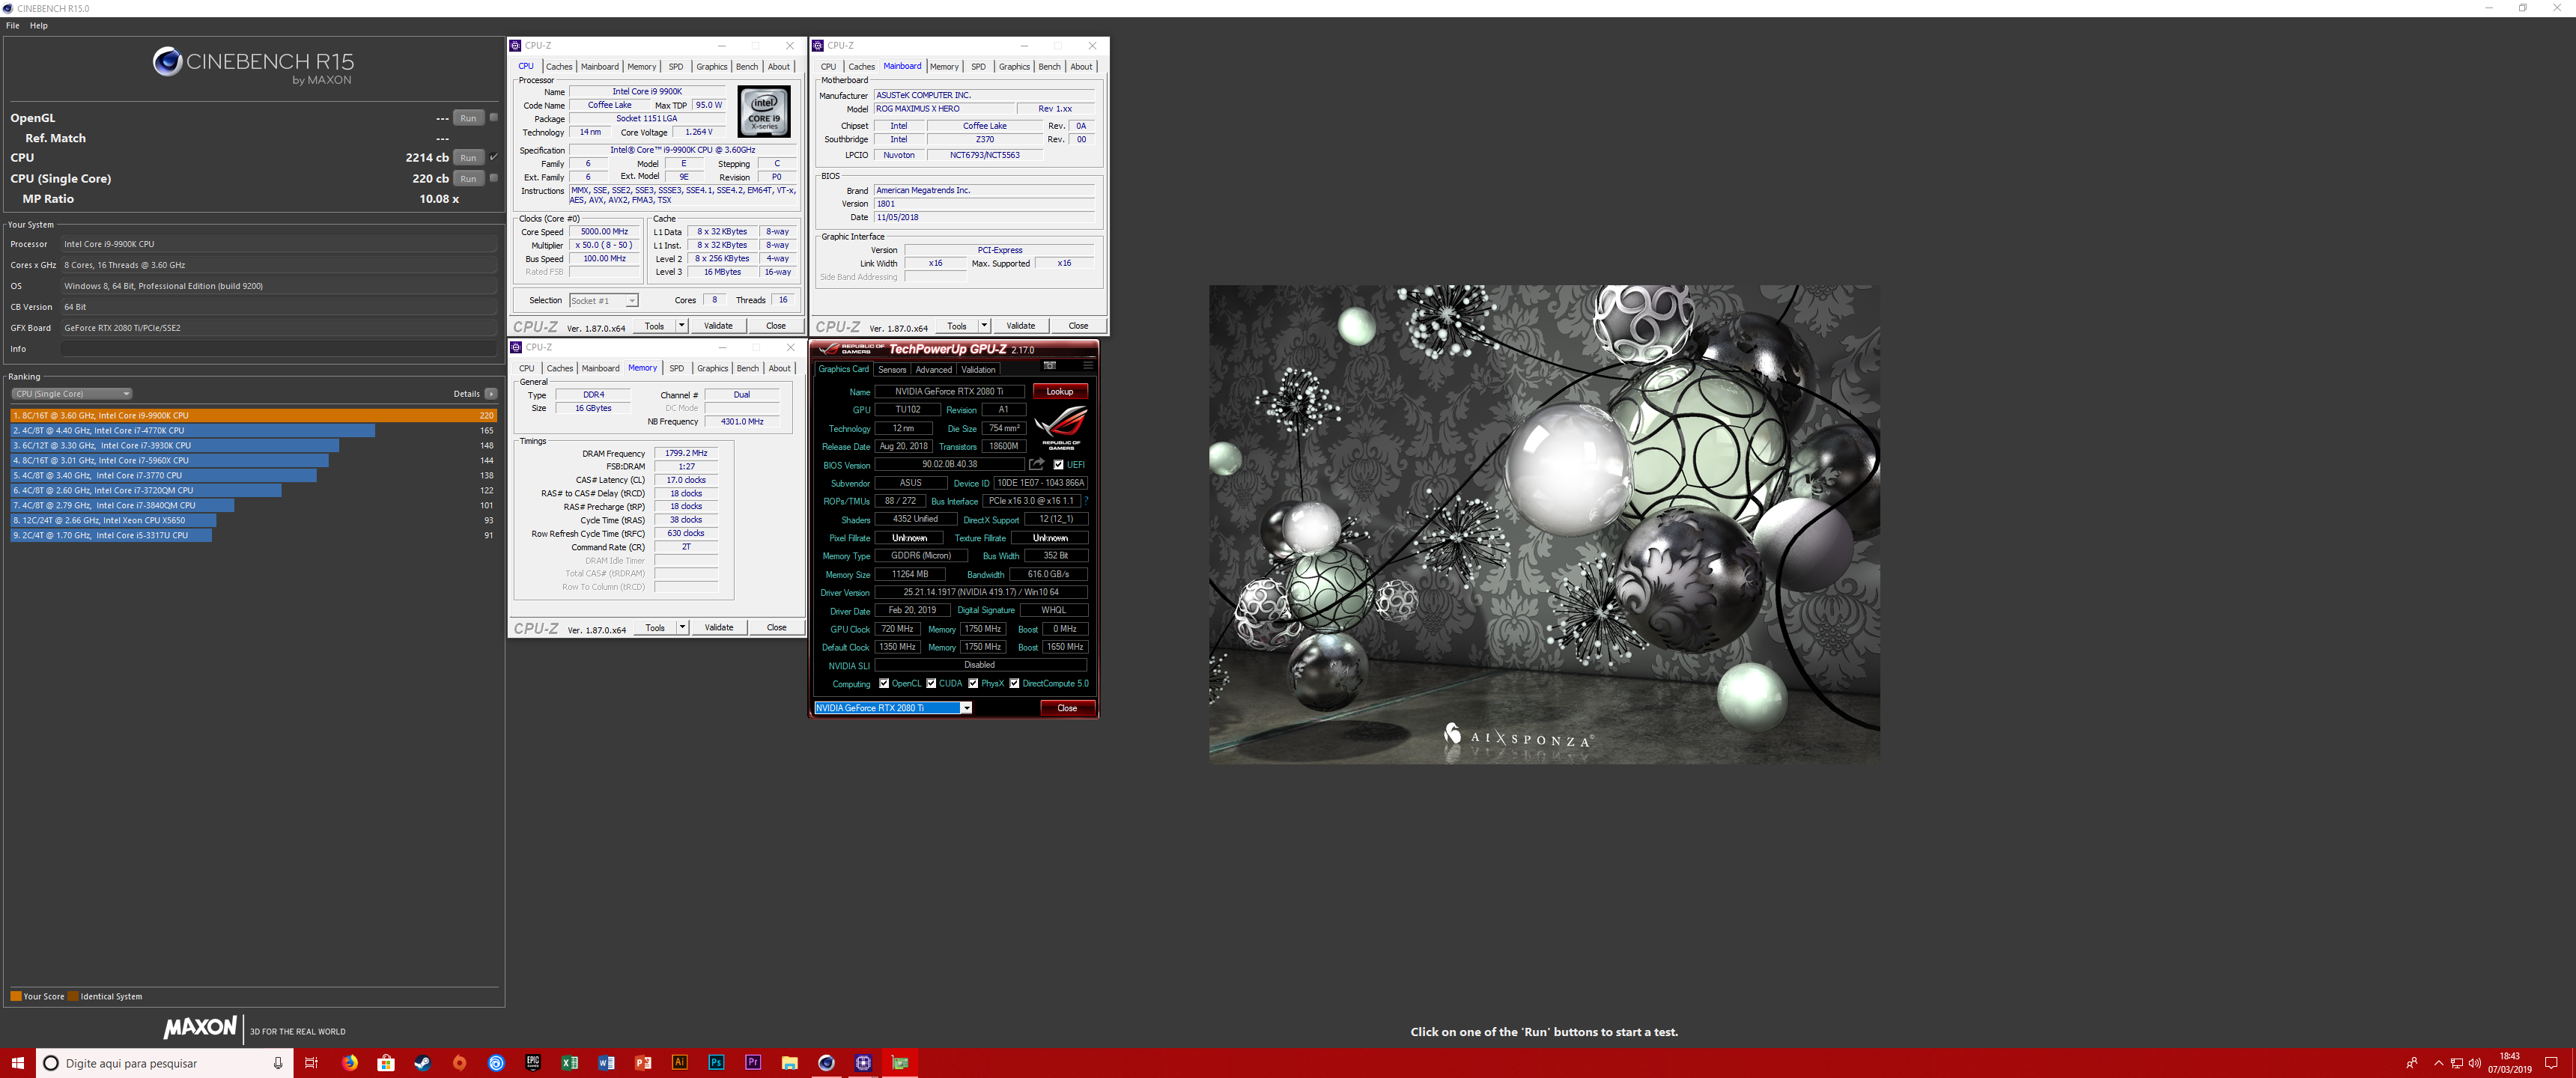The height and width of the screenshot is (1078, 2576).
Task: Click the Windows search box
Action: click(x=165, y=1063)
